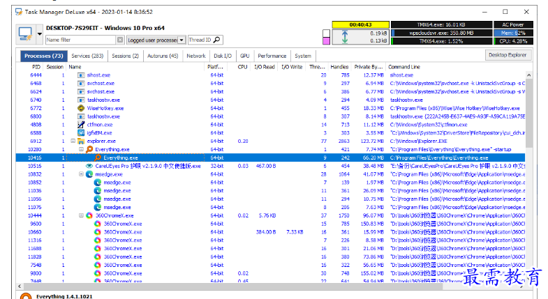
Task: Click the Desktop Explorer button
Action: pyautogui.click(x=508, y=55)
